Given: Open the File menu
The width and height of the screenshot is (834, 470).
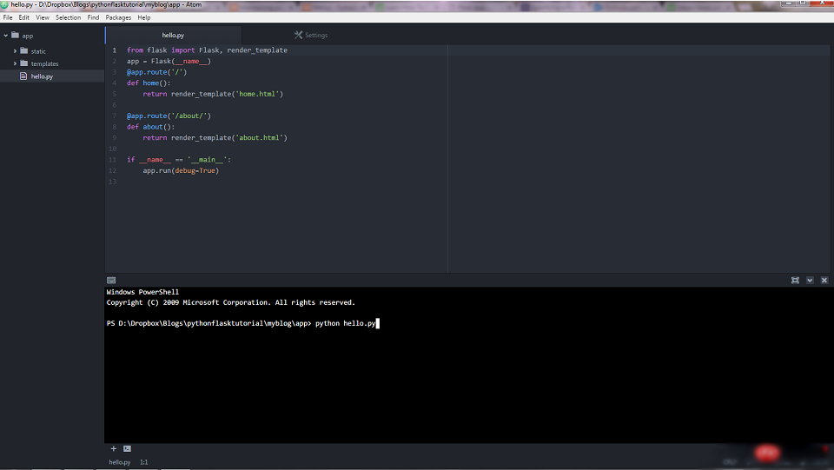Looking at the screenshot, I should pos(8,17).
